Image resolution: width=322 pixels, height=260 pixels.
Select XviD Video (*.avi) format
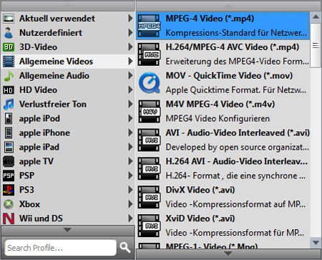tap(223, 226)
